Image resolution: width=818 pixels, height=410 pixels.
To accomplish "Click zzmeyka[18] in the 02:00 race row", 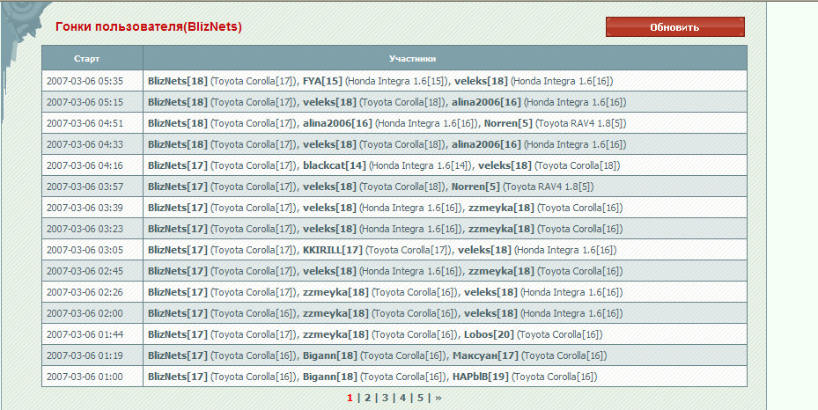I will pos(335,313).
